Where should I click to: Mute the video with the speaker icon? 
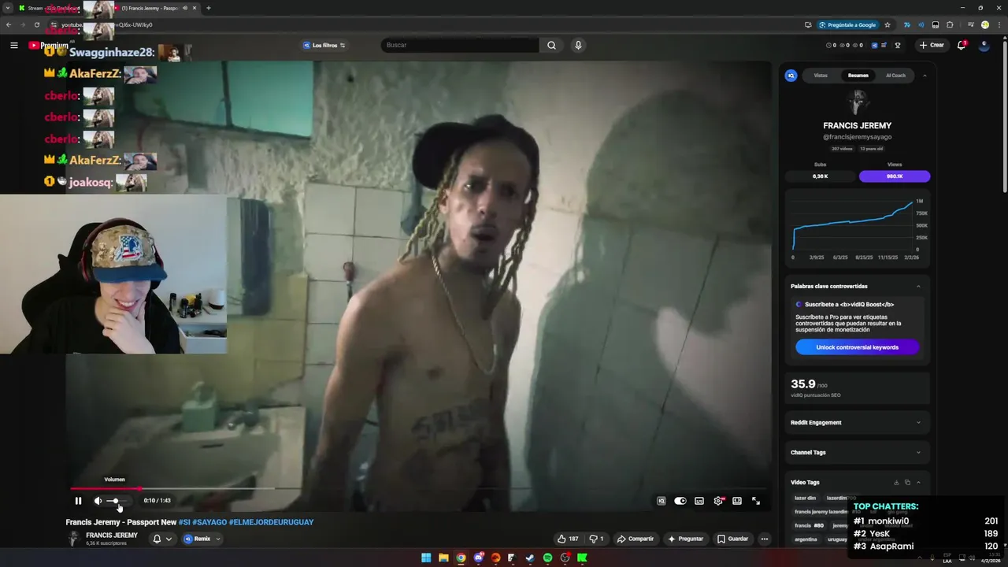pyautogui.click(x=98, y=501)
